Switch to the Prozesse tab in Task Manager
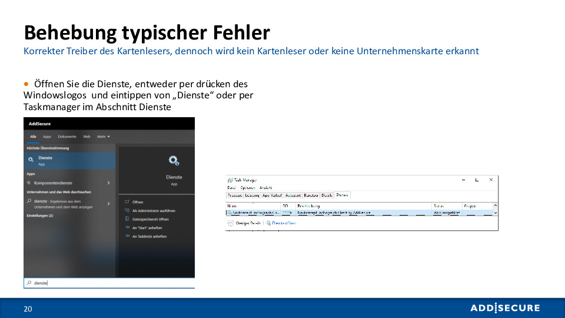The image size is (565, 318). tap(235, 196)
